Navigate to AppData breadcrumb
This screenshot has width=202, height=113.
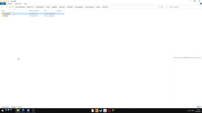[x=55, y=7]
